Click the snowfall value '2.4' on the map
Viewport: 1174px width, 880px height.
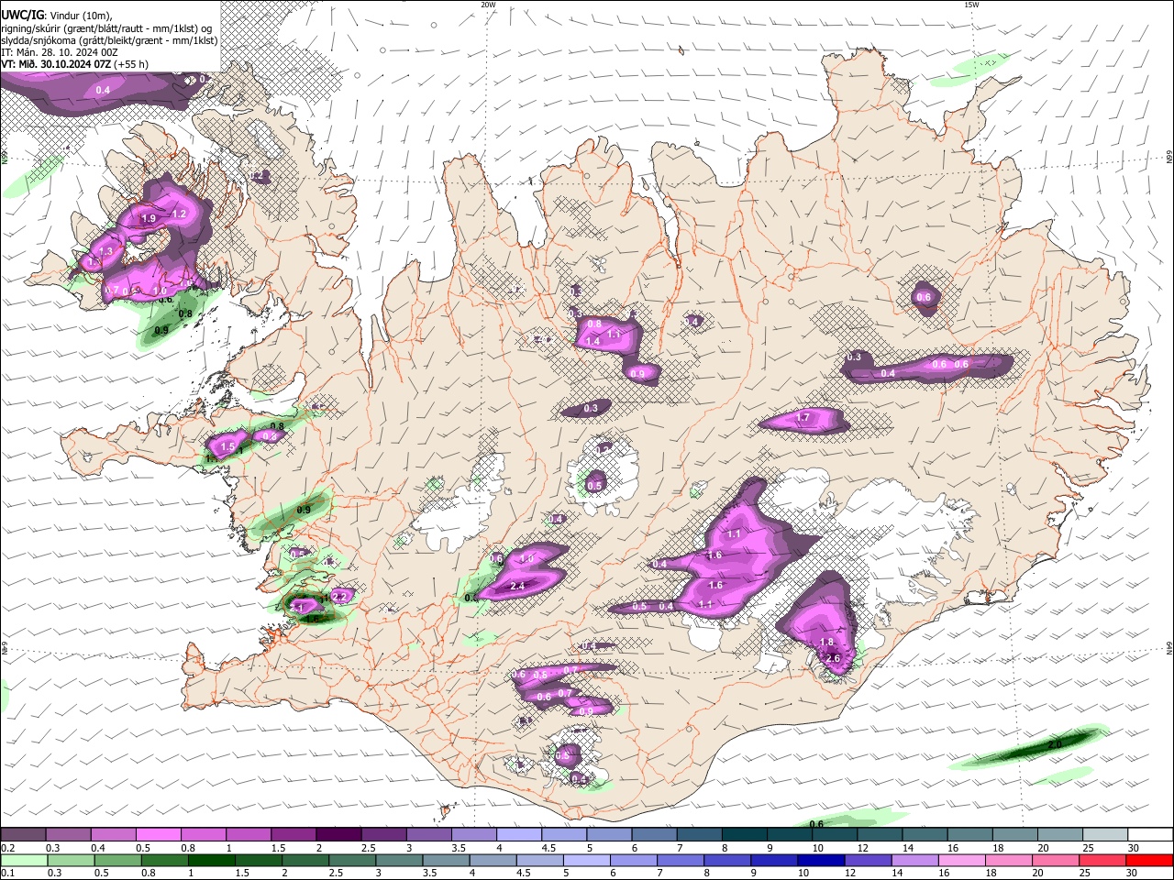(516, 587)
